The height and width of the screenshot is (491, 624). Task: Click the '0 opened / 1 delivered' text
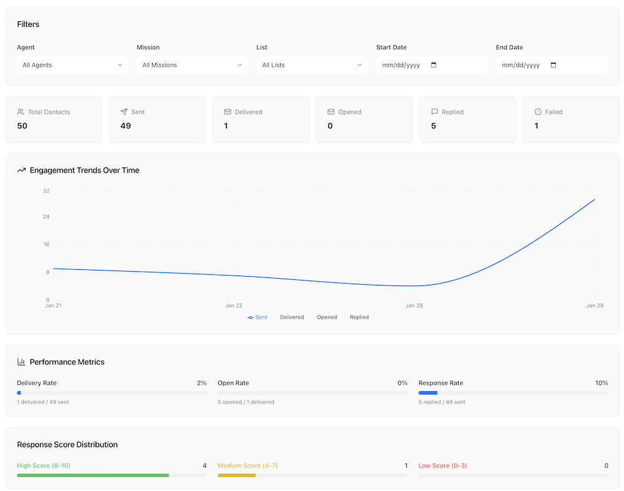pyautogui.click(x=246, y=402)
